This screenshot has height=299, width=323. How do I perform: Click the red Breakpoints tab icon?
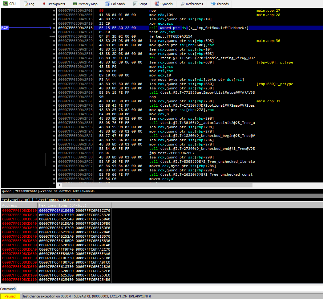(44, 4)
